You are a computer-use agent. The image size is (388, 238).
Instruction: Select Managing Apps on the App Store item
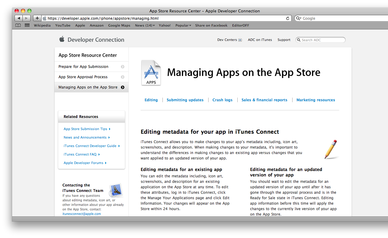point(92,87)
